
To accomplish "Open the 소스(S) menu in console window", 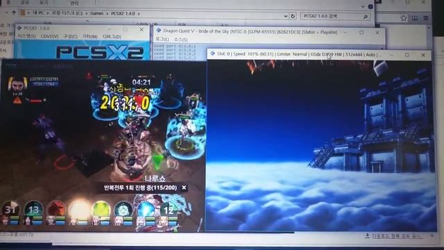I will point(180,40).
